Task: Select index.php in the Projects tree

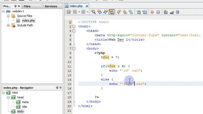Action: (x=29, y=21)
